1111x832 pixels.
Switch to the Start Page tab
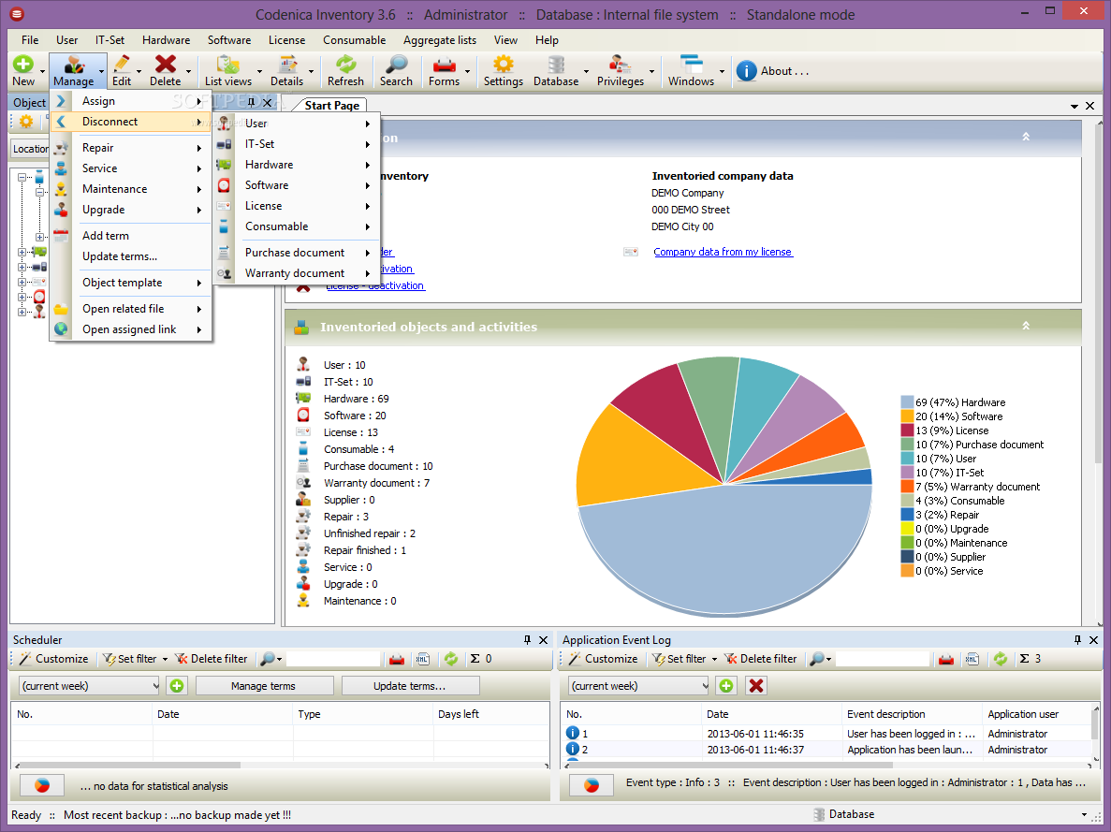click(331, 106)
